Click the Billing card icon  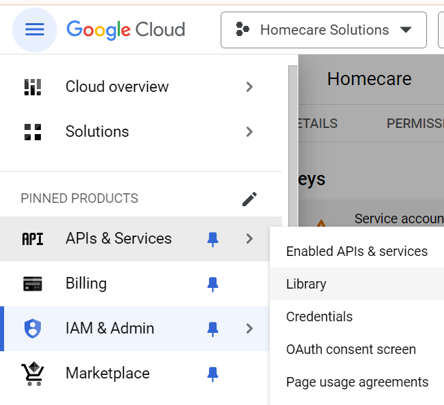pos(33,284)
